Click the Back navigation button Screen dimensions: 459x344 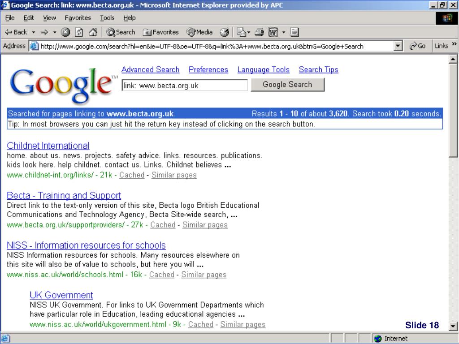pyautogui.click(x=16, y=32)
